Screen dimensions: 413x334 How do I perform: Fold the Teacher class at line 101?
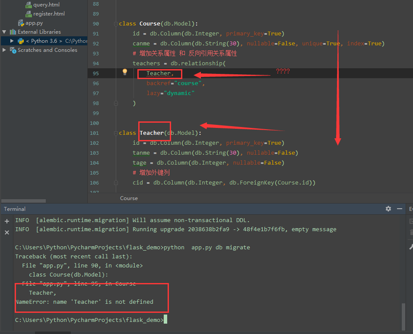116,133
